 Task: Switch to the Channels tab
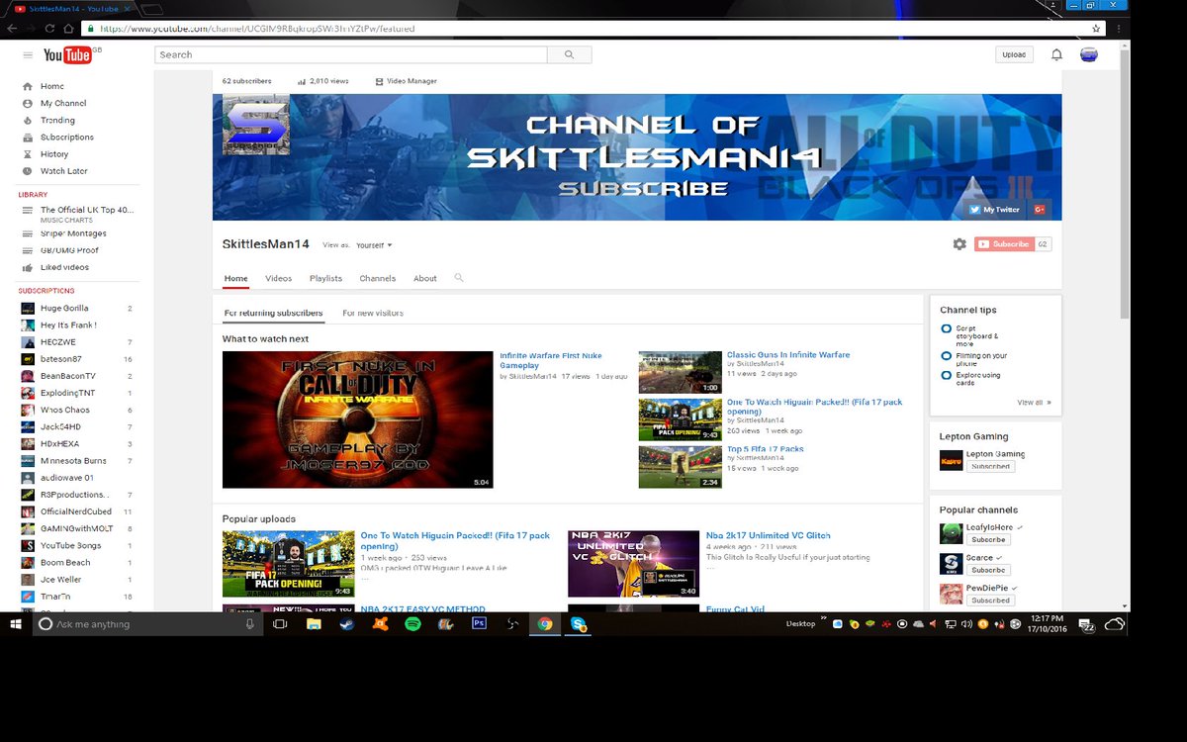[x=378, y=278]
